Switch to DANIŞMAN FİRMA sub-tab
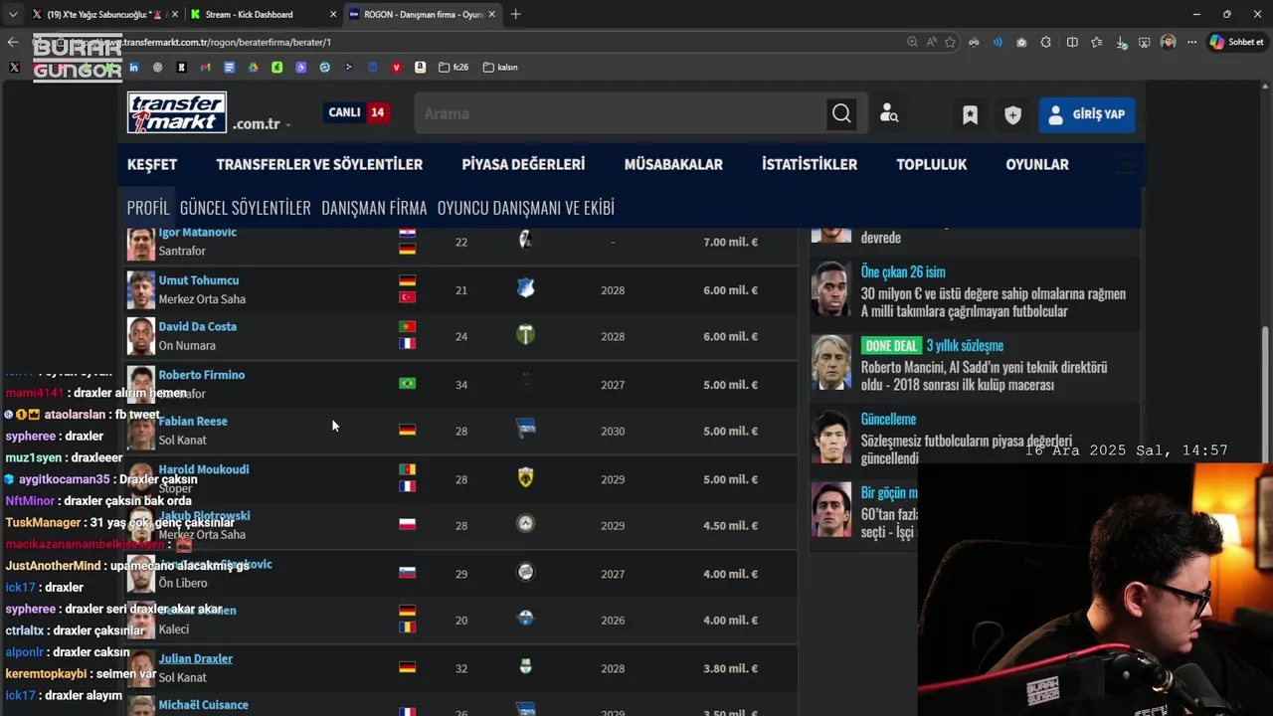Screen dimensions: 1273x716 374,208
